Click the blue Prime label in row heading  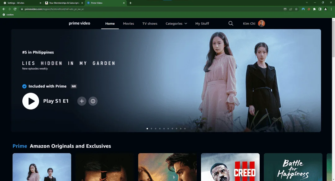coord(20,146)
